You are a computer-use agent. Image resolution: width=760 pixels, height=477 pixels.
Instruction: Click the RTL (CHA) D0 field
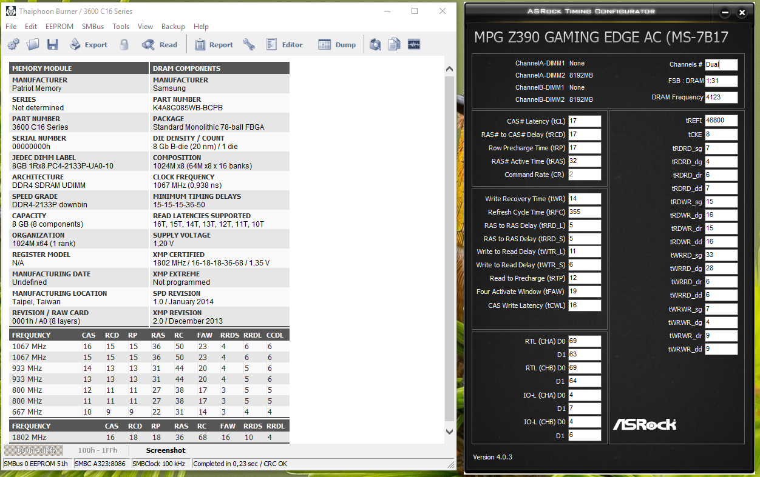pos(585,341)
